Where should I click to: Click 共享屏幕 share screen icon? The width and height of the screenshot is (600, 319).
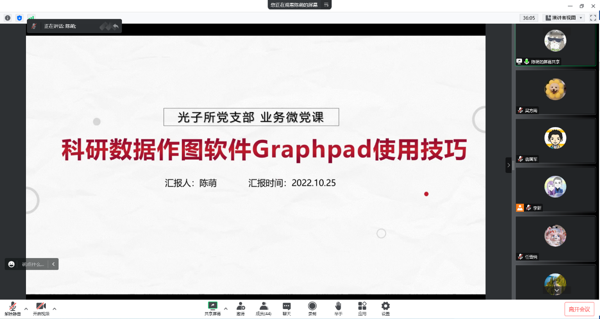(x=213, y=309)
